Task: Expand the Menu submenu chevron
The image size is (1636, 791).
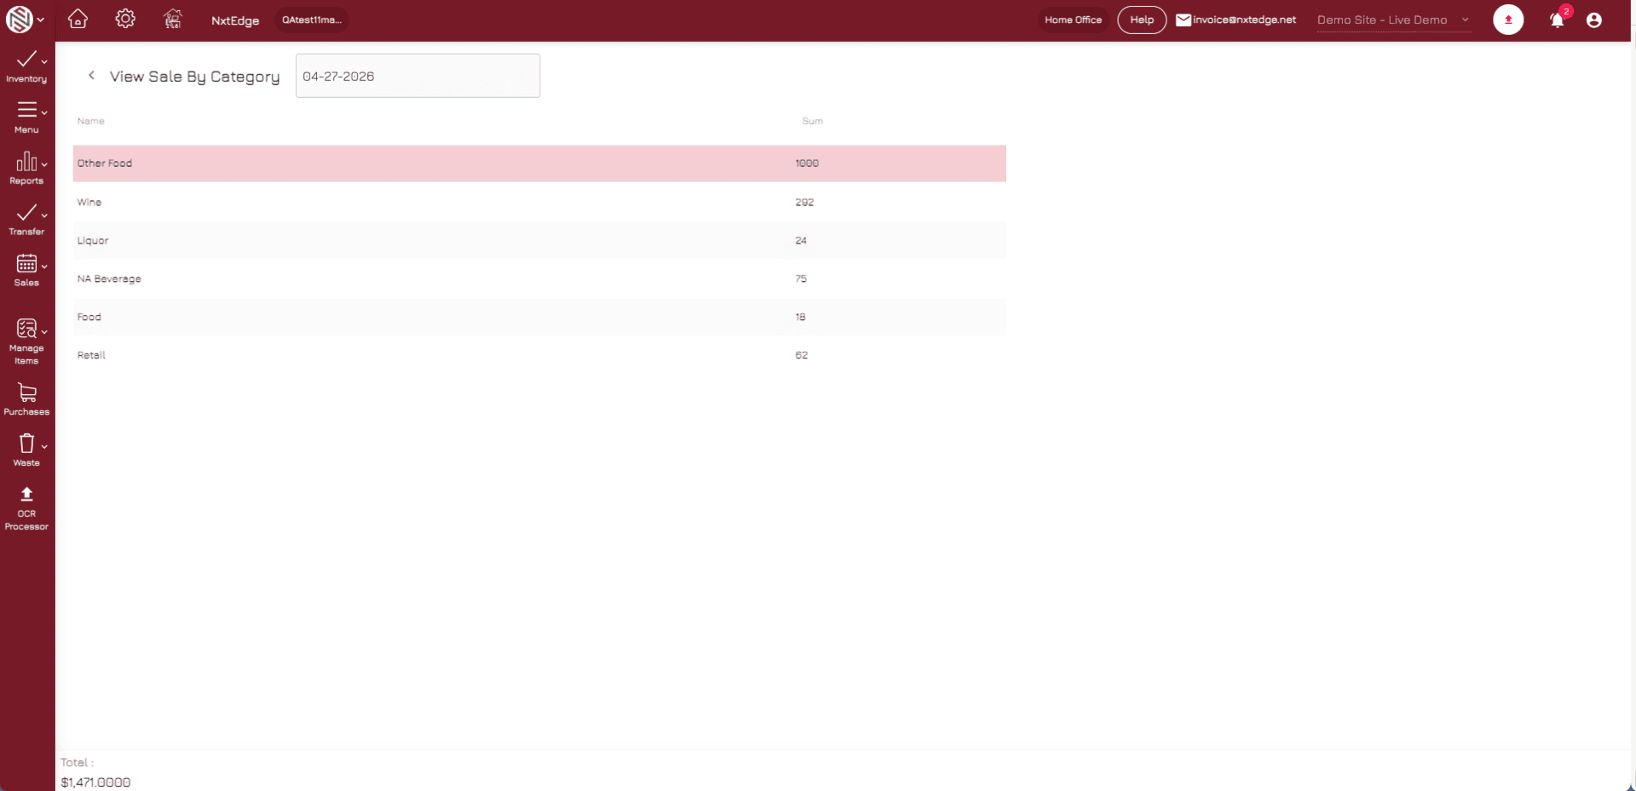Action: pyautogui.click(x=44, y=112)
